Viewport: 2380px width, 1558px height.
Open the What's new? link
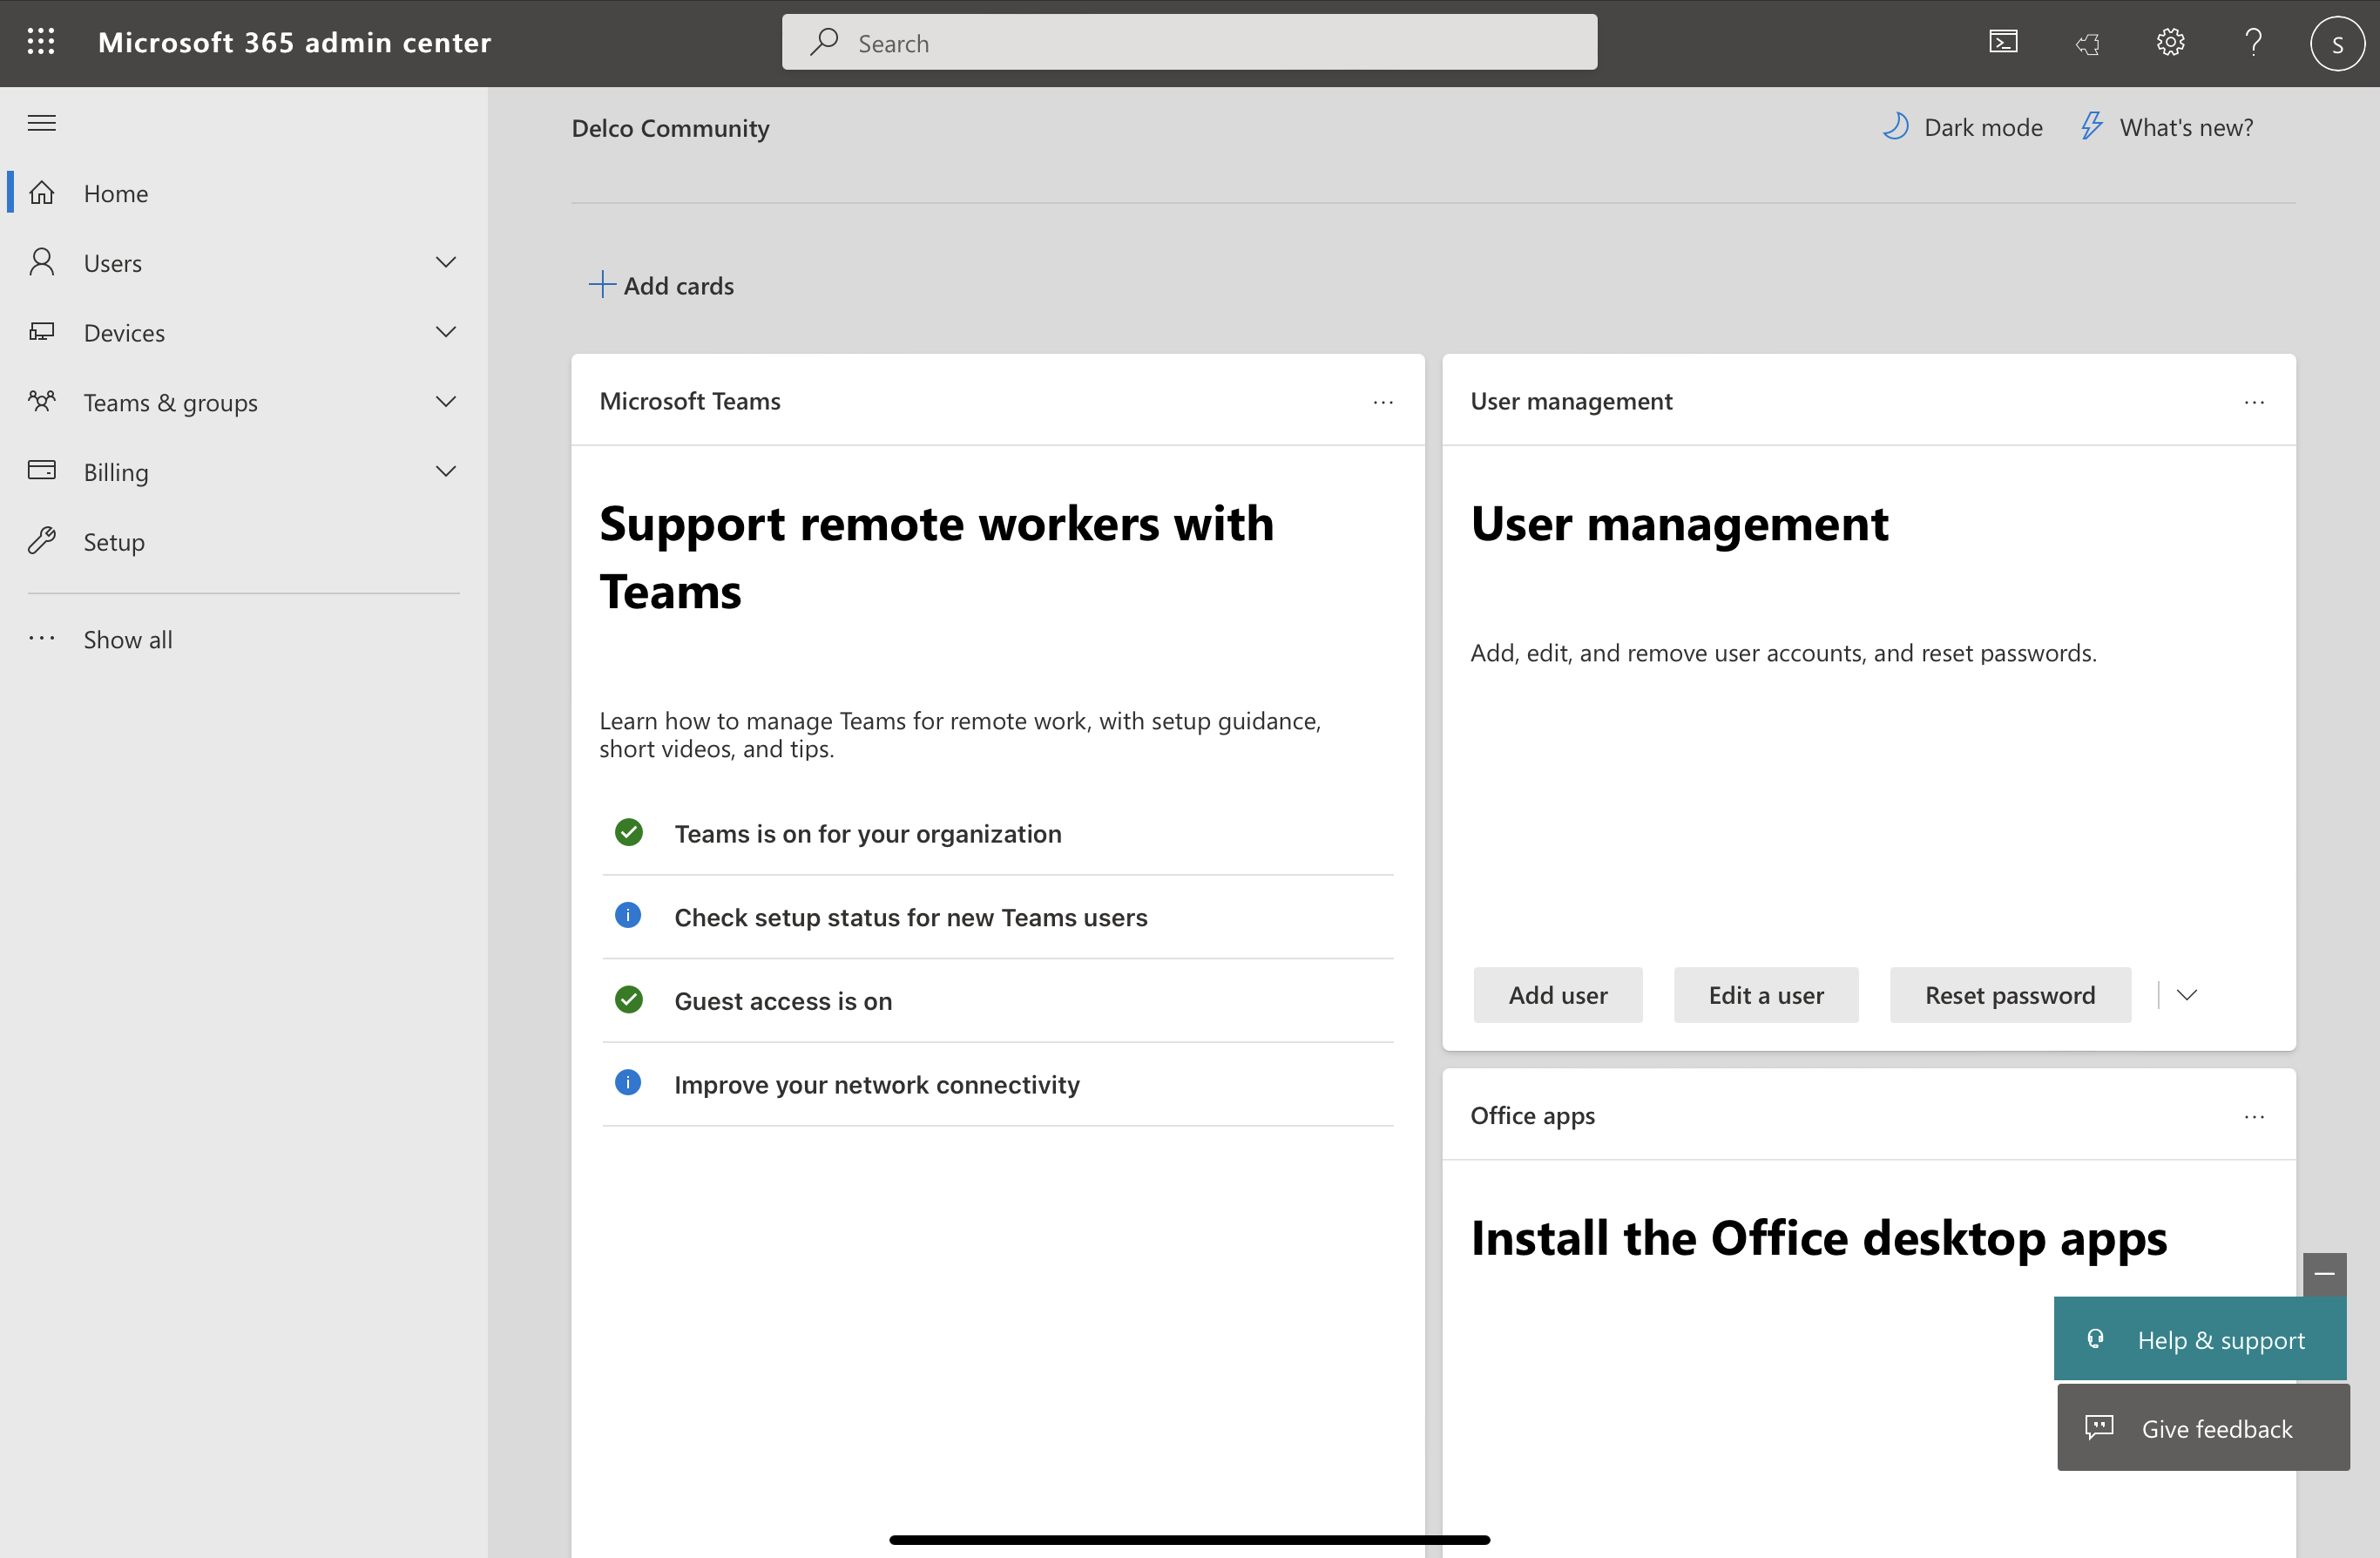2167,127
